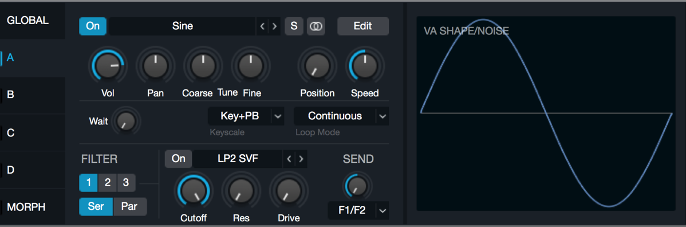686x227 pixels.
Task: Open the F1/F2 send destination dropdown
Action: click(358, 211)
